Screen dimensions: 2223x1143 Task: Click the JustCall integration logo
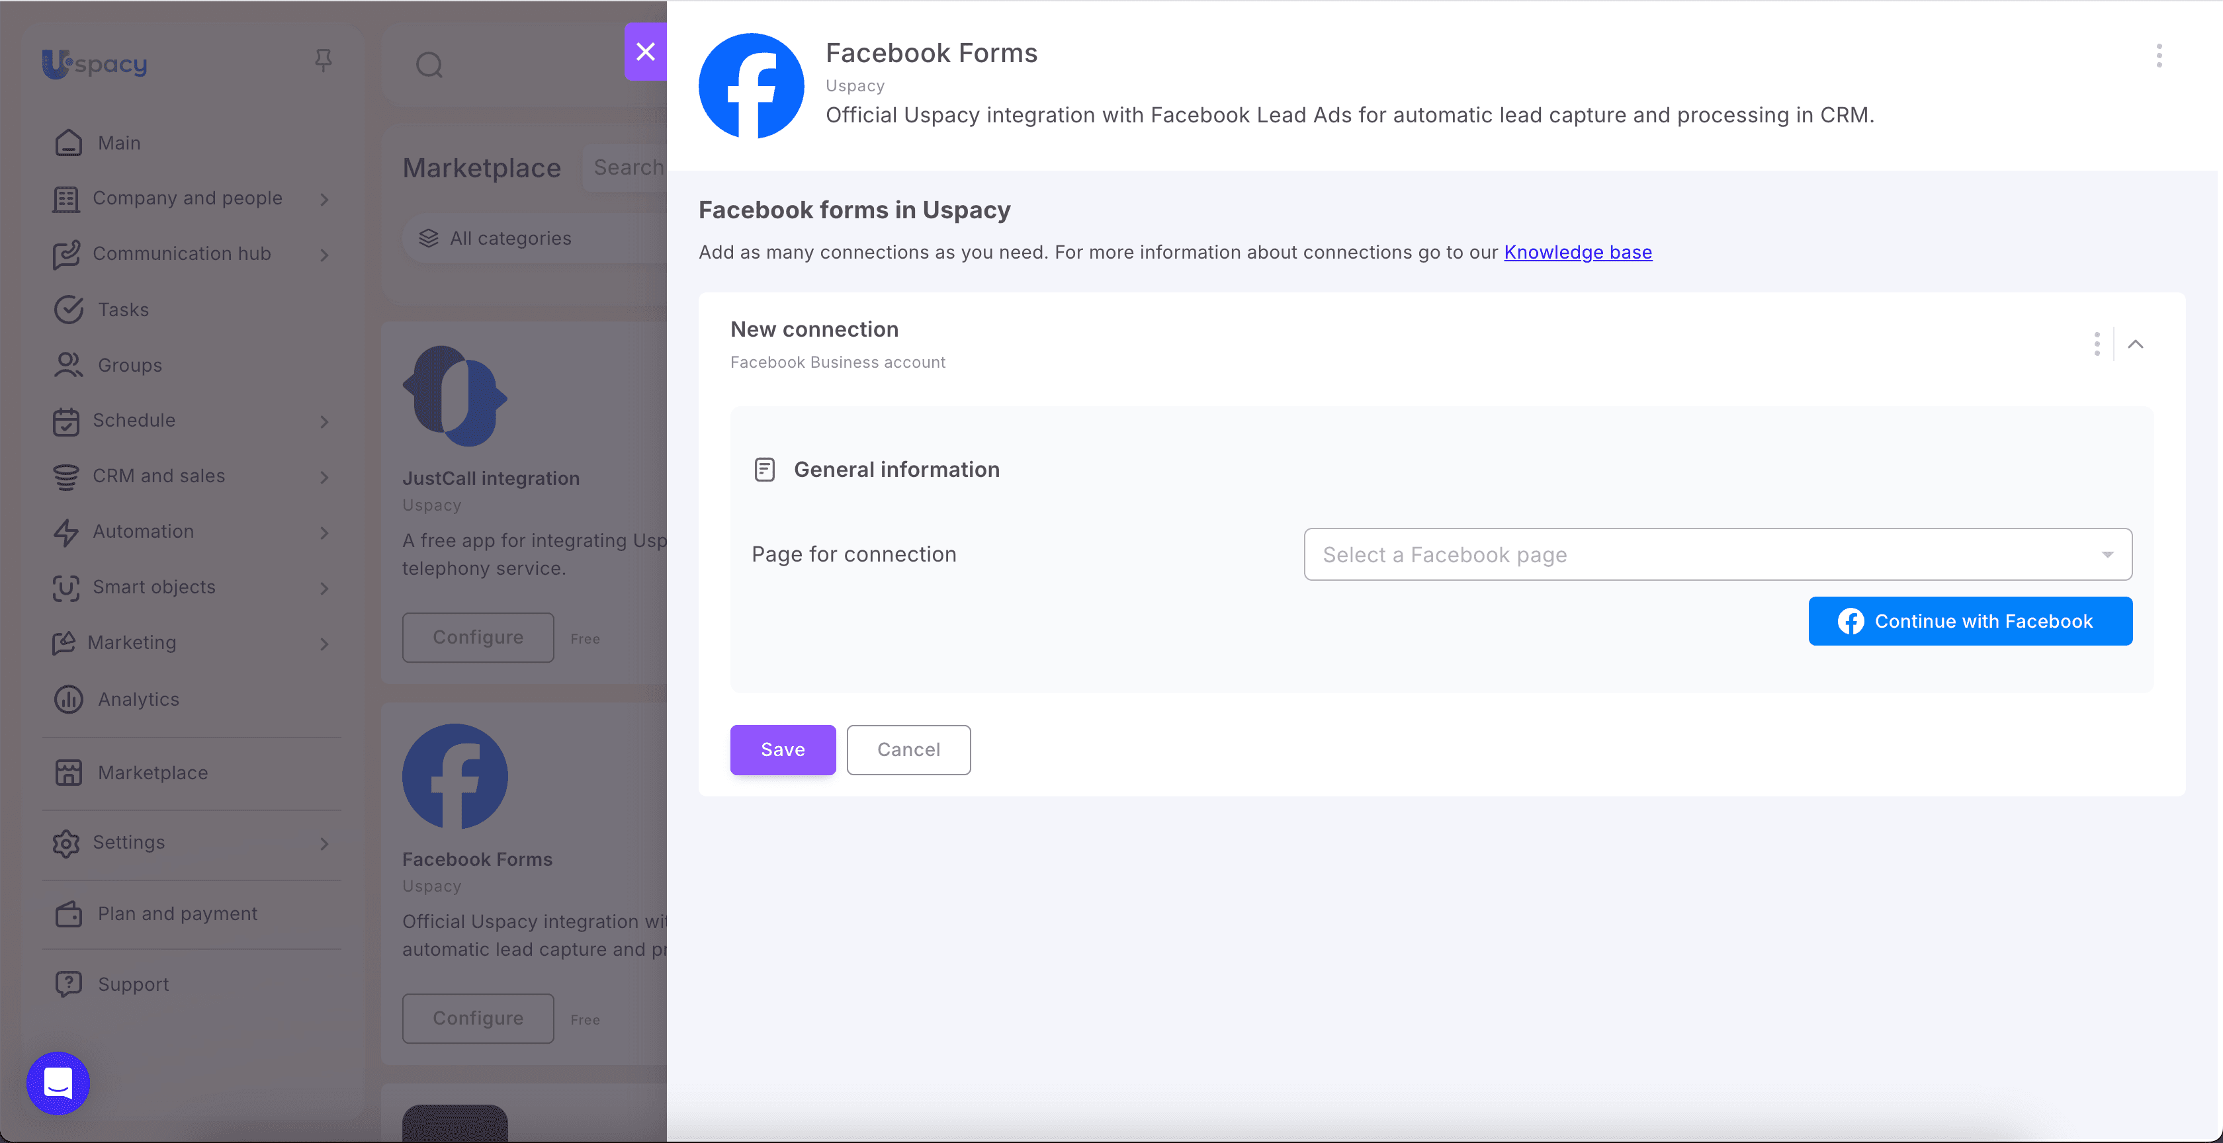[x=455, y=396]
